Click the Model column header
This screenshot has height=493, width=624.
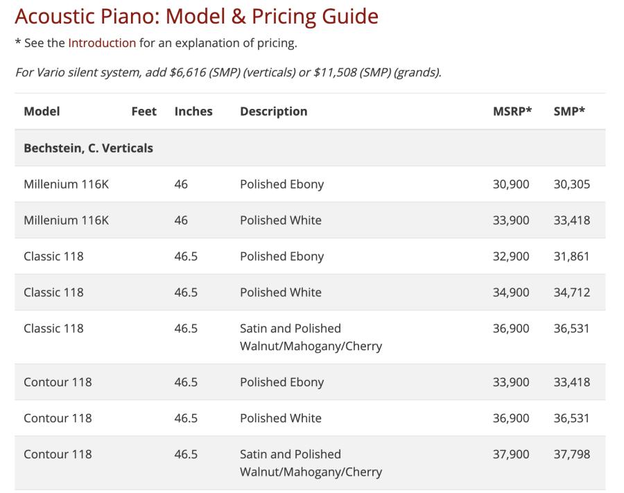pyautogui.click(x=42, y=111)
